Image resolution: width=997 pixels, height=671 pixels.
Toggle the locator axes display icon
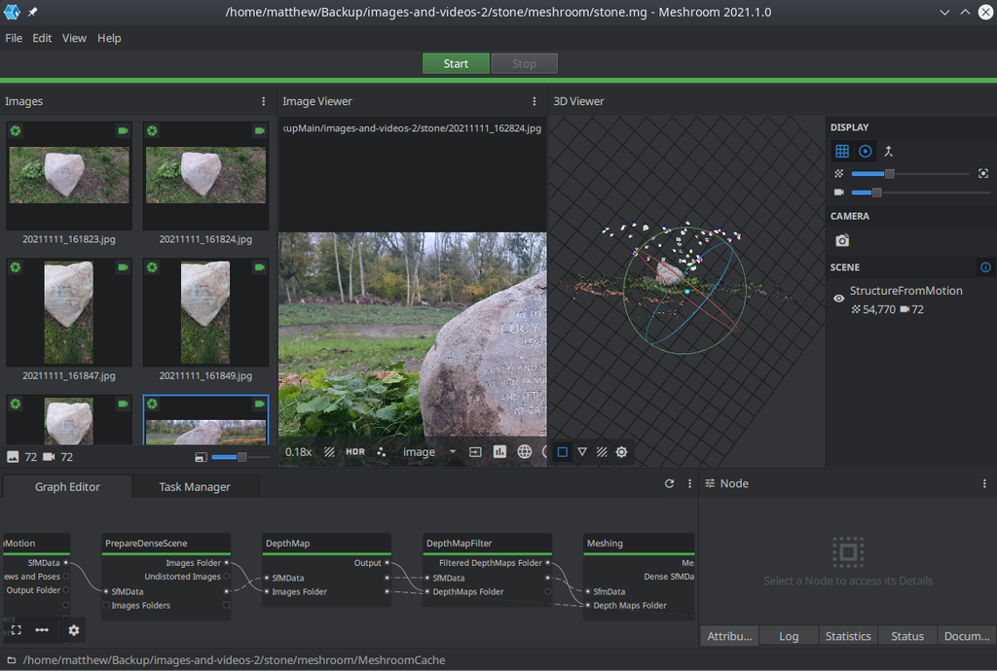(x=888, y=152)
